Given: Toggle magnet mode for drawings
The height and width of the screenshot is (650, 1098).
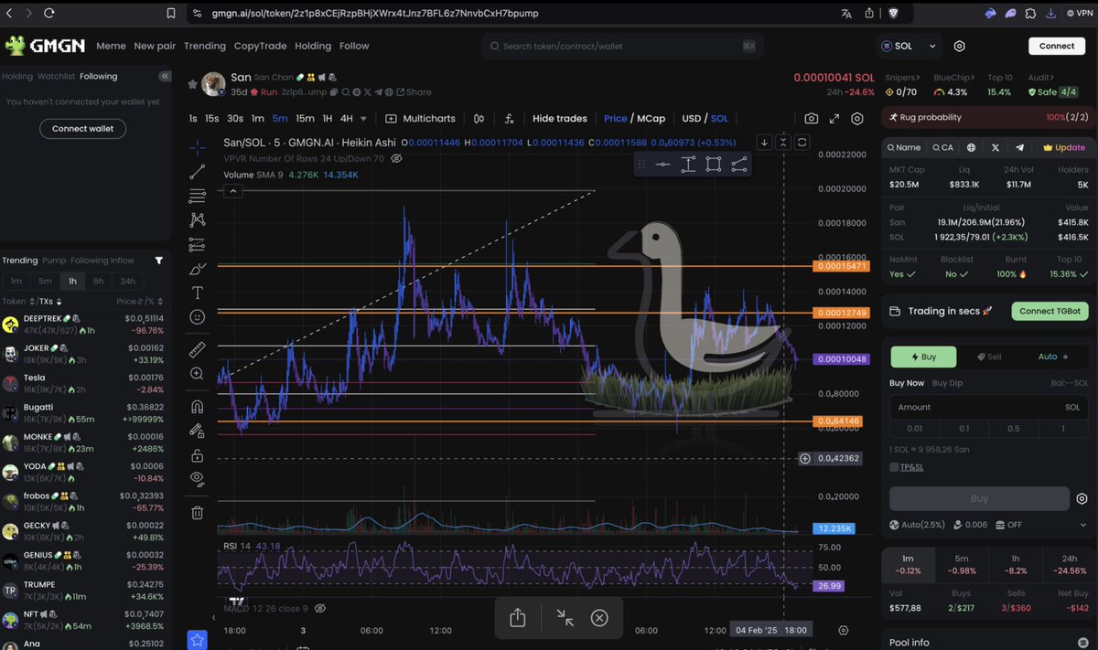Looking at the screenshot, I should click(x=197, y=407).
